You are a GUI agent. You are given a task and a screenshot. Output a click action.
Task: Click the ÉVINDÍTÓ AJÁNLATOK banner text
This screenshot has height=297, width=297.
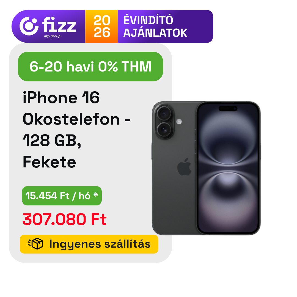155,26
